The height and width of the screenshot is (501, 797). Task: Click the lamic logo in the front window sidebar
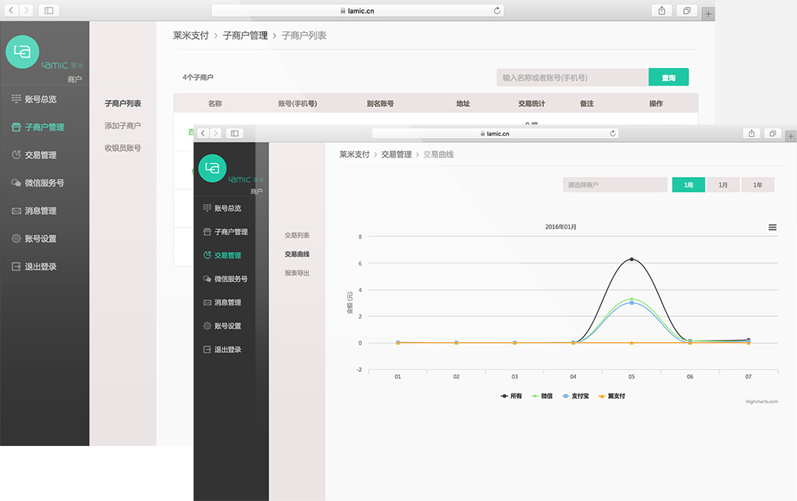point(212,168)
